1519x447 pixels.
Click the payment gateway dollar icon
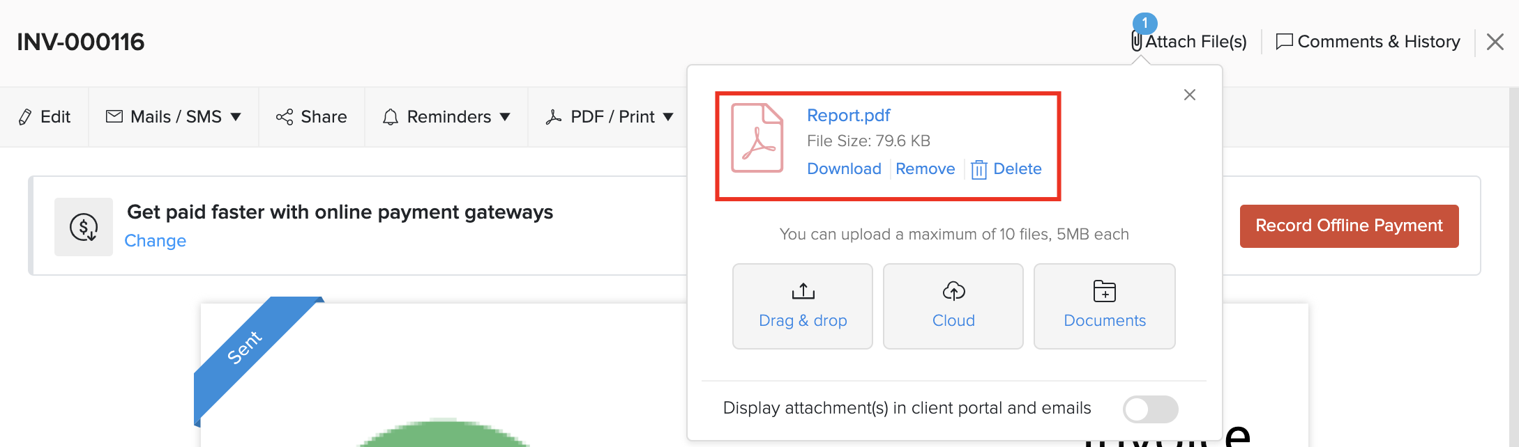(x=84, y=227)
